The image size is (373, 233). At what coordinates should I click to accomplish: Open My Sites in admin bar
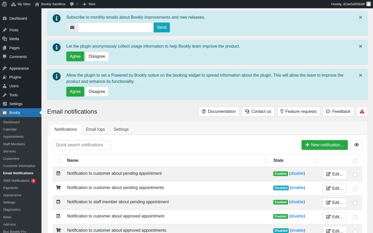click(21, 4)
